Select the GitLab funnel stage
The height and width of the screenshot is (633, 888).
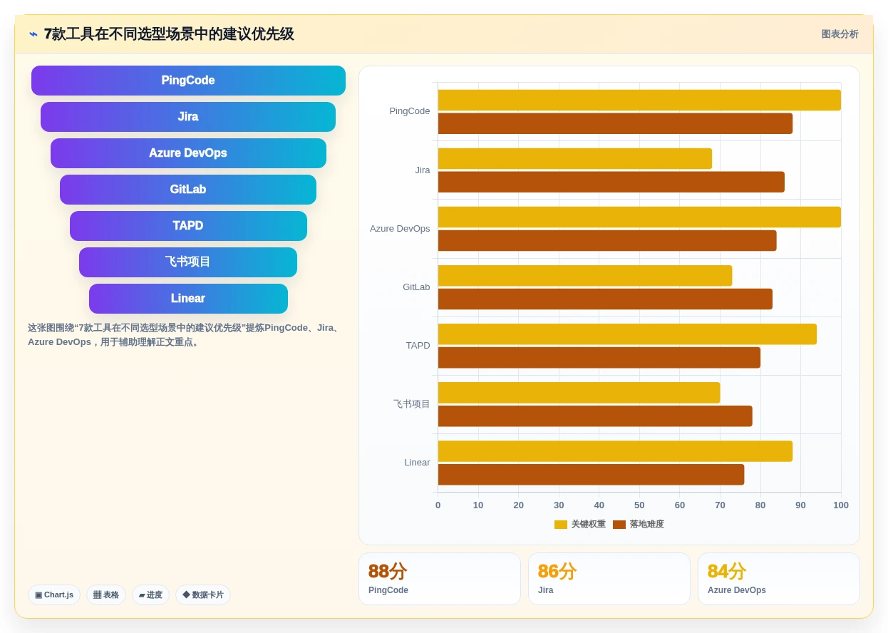[x=188, y=190]
